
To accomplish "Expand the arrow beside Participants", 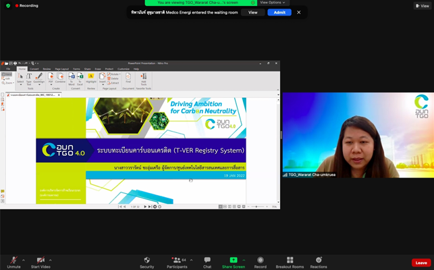I will 191,260.
